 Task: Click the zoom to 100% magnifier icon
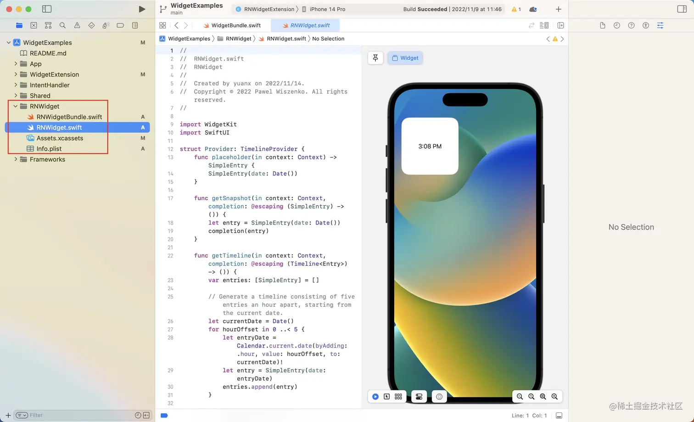coord(532,396)
